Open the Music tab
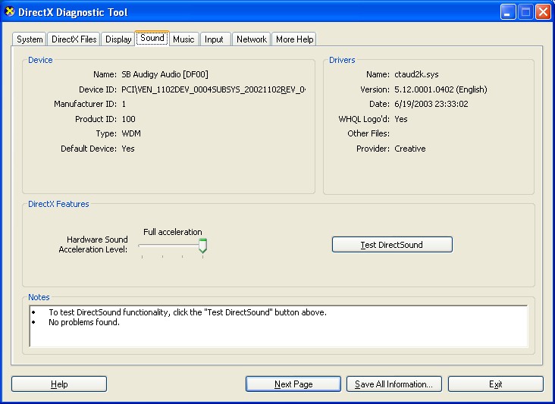The width and height of the screenshot is (555, 404). [183, 39]
